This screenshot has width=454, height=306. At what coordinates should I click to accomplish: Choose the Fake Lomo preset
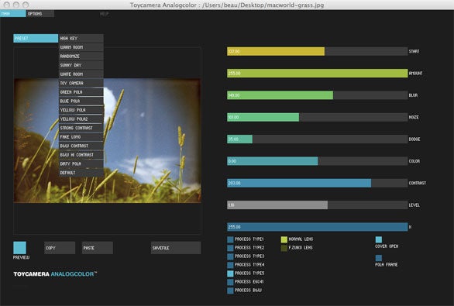81,137
